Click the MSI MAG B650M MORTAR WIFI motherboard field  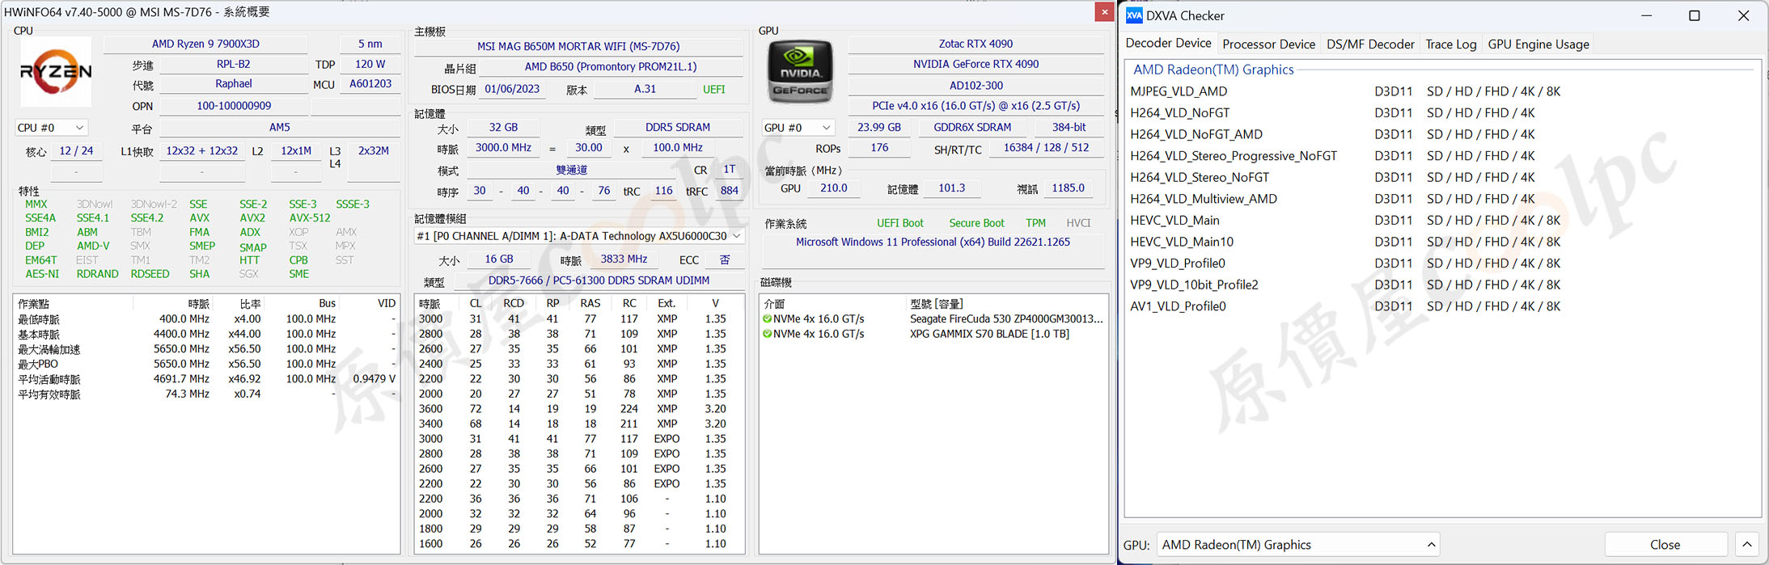(x=578, y=46)
